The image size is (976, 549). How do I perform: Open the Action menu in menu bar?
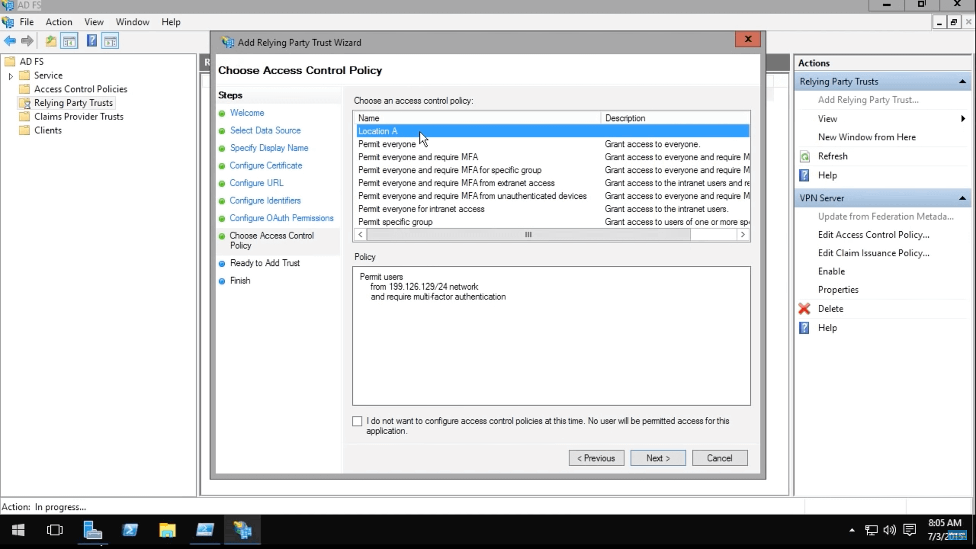click(58, 22)
